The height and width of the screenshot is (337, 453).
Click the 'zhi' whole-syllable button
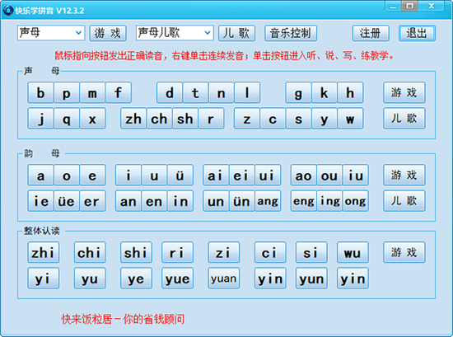(x=44, y=252)
